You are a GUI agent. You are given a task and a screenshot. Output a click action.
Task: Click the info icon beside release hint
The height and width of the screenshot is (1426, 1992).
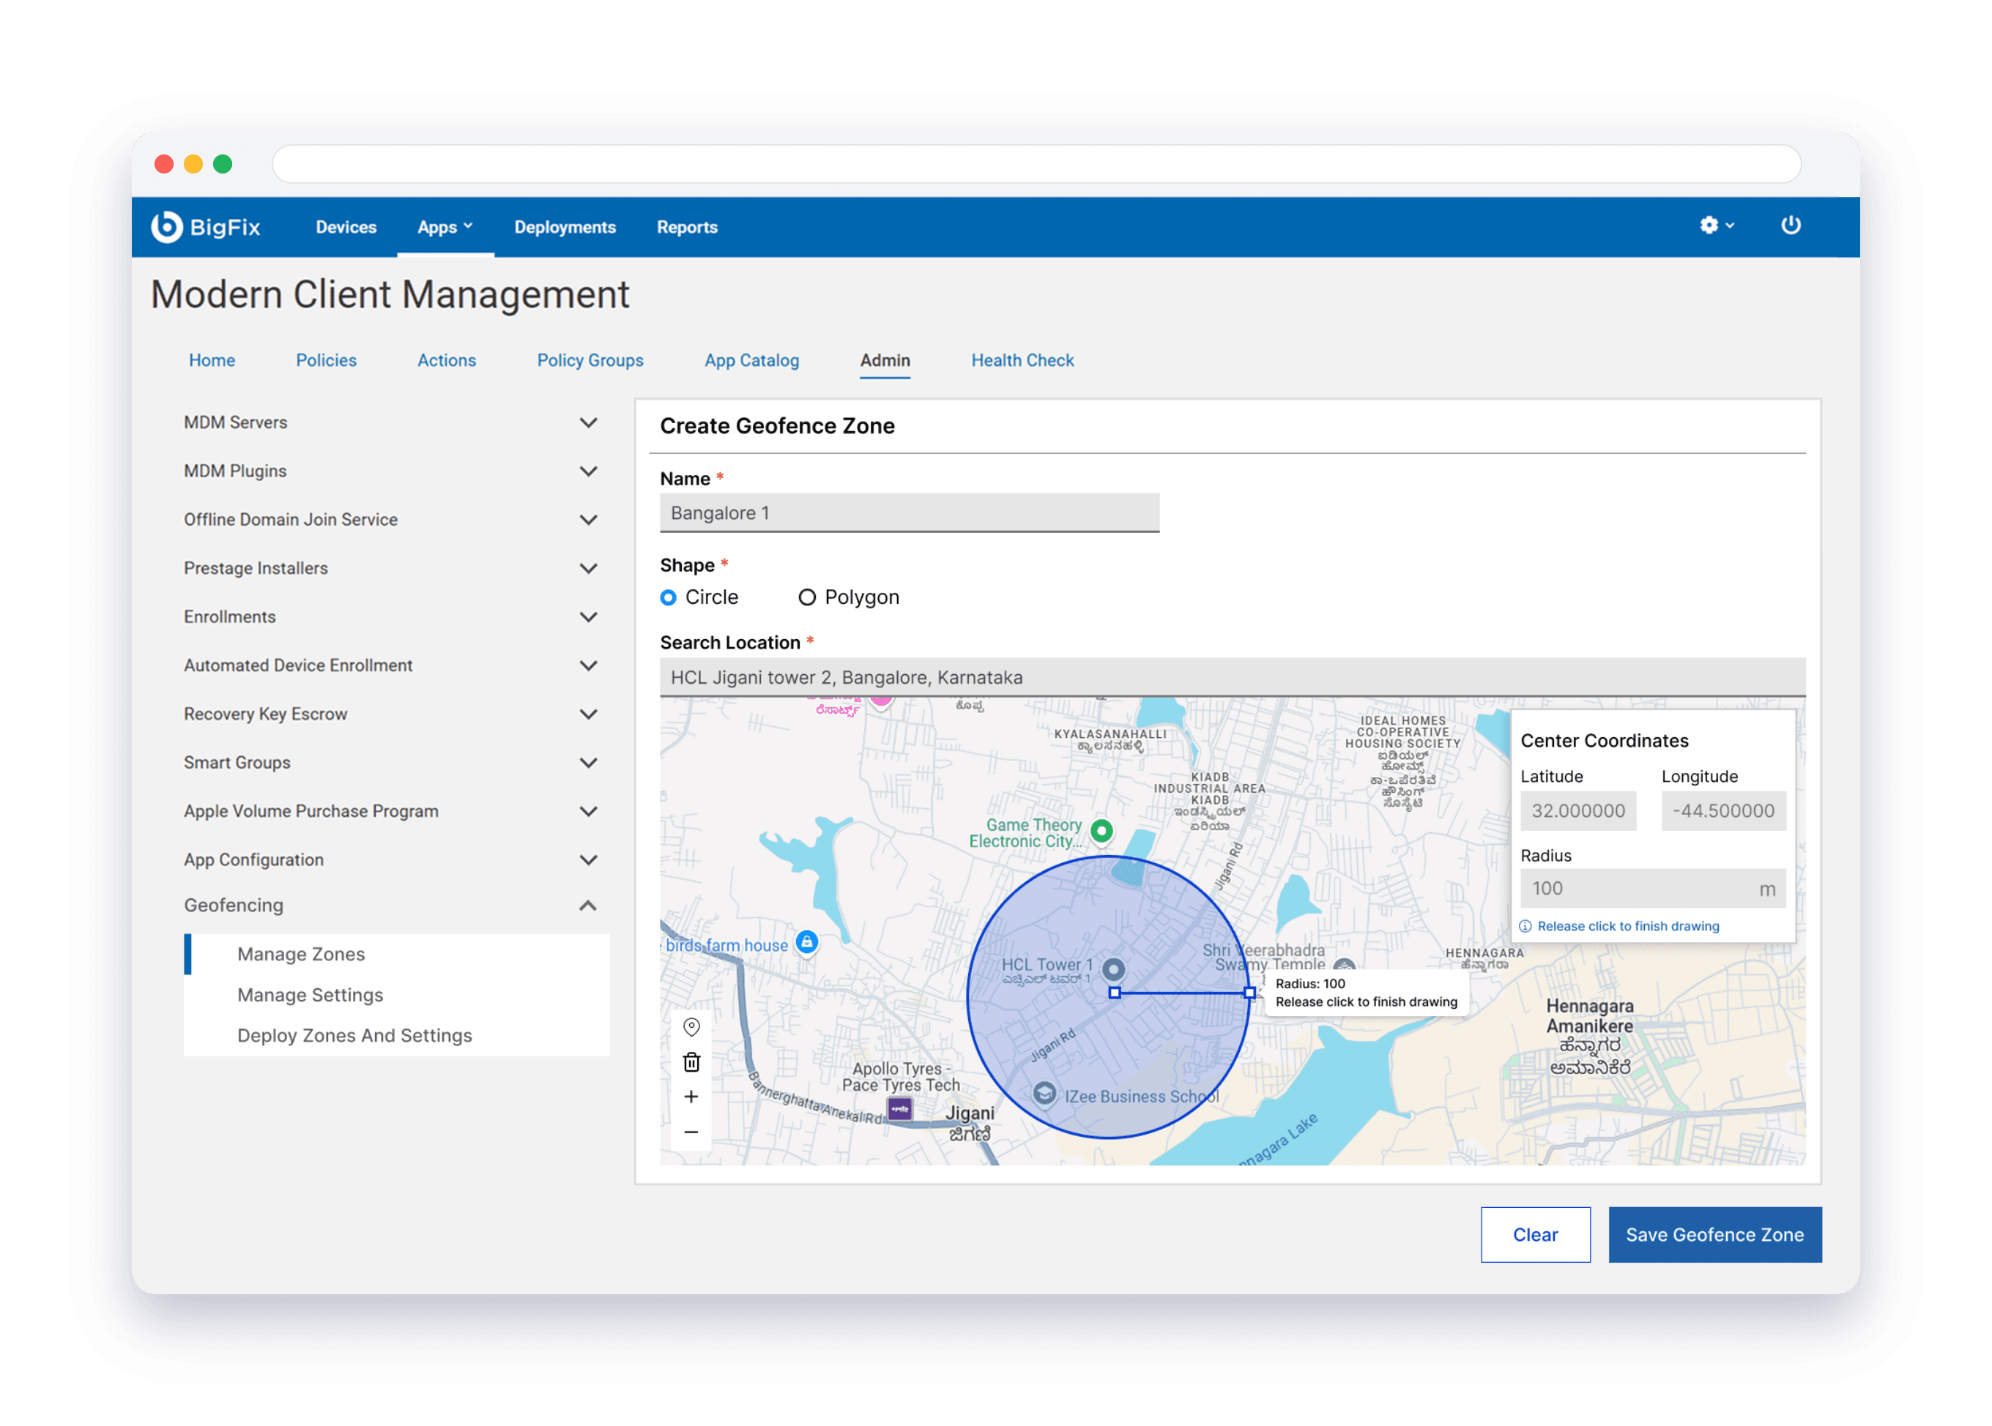tap(1525, 926)
